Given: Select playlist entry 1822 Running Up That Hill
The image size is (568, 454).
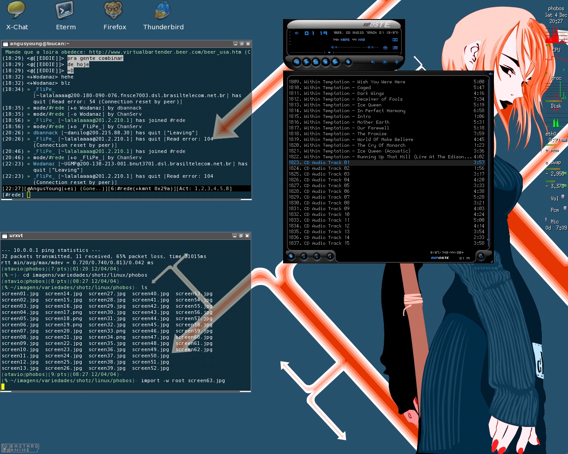Looking at the screenshot, I should [x=387, y=157].
